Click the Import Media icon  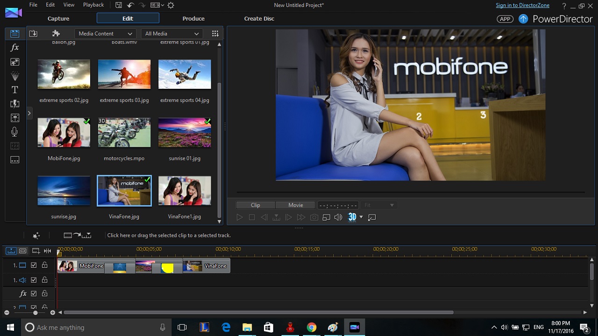33,34
